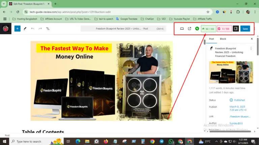Open text to speech bookmark folder
This screenshot has height=145, width=259.
click(104, 19)
